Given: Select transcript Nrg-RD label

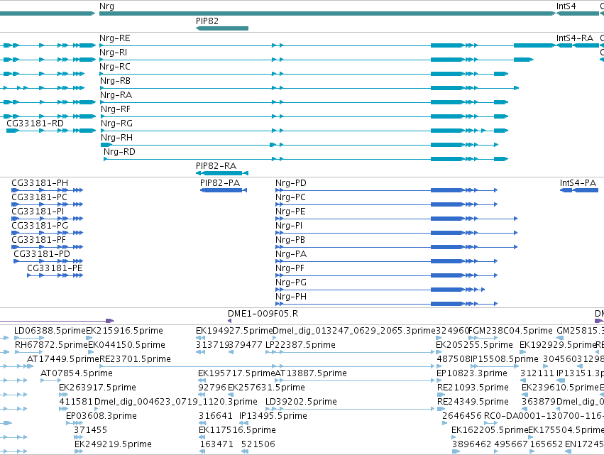Looking at the screenshot, I should 119,152.
